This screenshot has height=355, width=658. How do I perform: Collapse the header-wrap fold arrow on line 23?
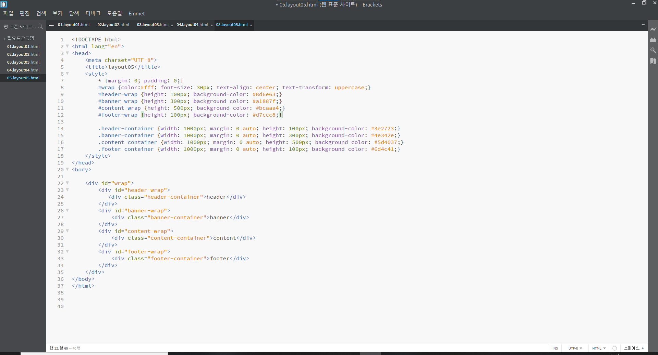(x=68, y=190)
